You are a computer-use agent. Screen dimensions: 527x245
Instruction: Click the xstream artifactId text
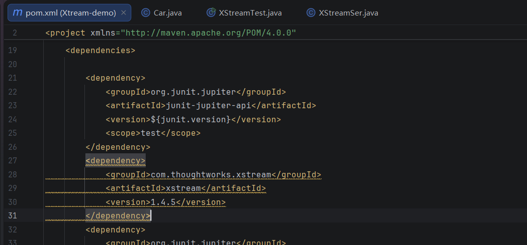tap(183, 188)
